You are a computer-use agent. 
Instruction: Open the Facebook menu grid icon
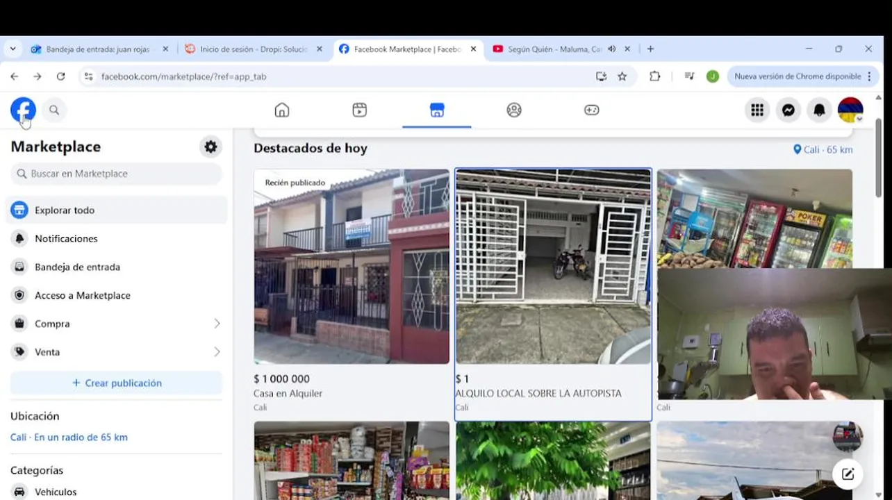pos(757,110)
